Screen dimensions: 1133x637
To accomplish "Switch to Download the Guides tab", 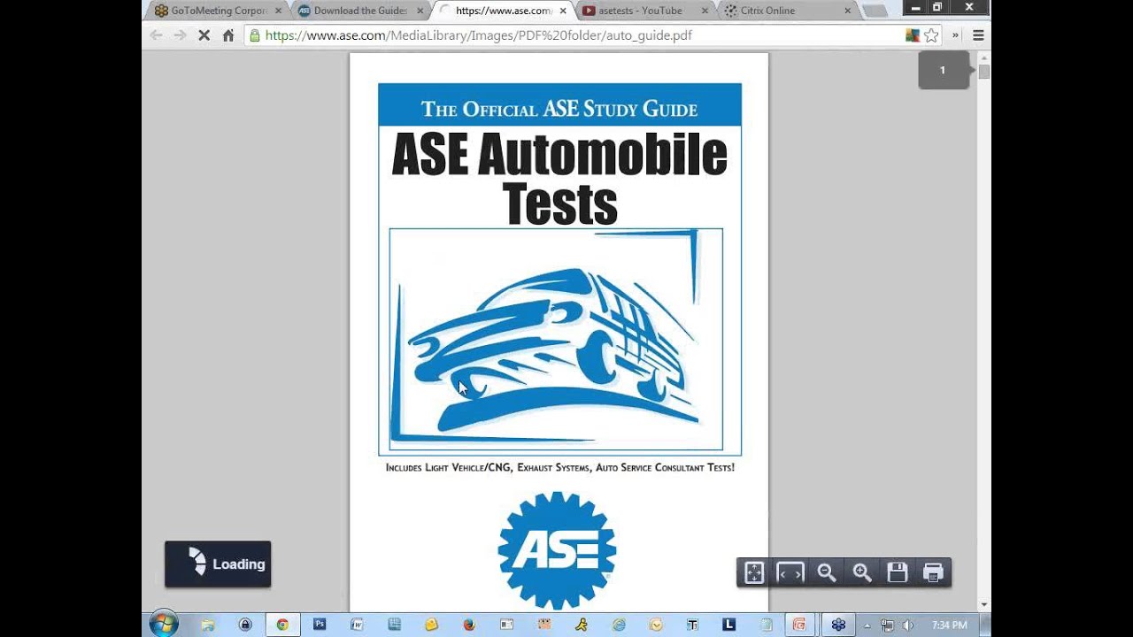I will pyautogui.click(x=360, y=11).
